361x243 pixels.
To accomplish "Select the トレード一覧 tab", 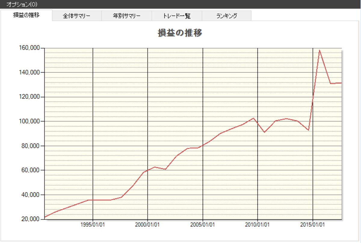I will click(177, 16).
